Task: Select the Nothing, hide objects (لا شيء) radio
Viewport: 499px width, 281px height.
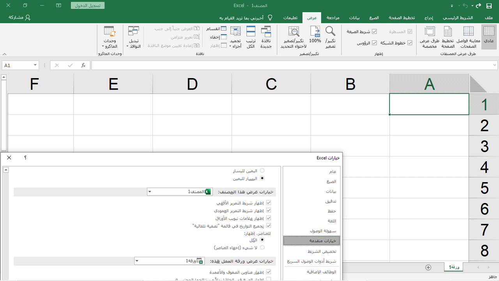Action: 262,247
